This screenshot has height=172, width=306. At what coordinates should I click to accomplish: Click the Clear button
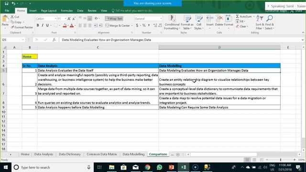(241, 26)
